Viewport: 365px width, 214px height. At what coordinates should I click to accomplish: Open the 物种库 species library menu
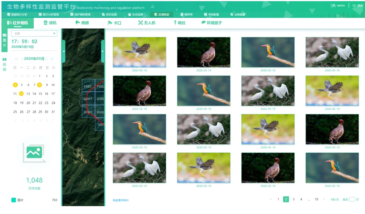point(186,14)
